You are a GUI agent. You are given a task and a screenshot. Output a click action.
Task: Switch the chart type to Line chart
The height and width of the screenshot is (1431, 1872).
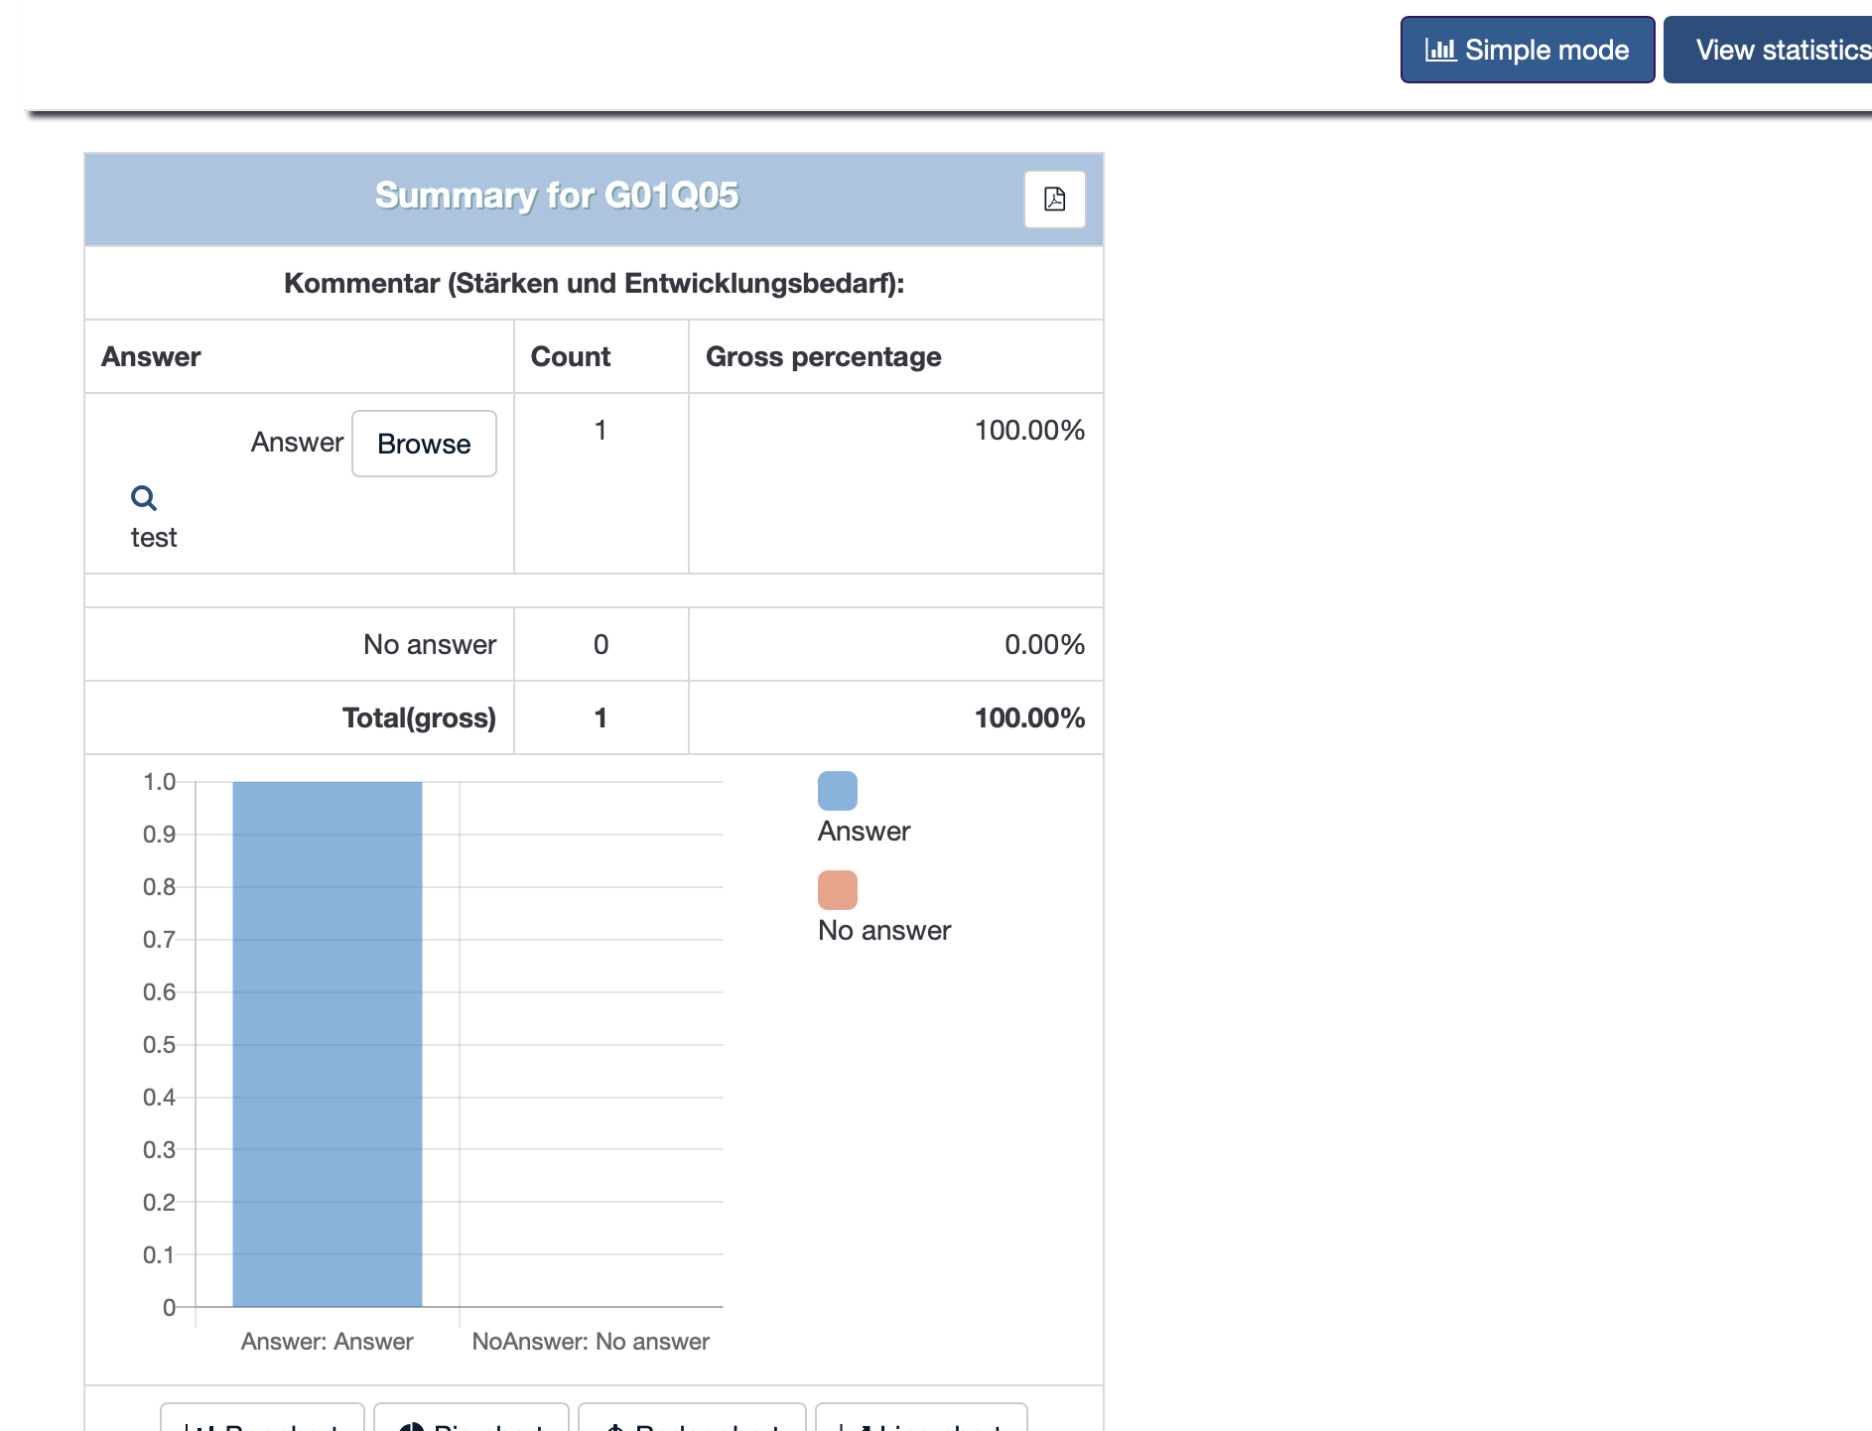tap(921, 1421)
